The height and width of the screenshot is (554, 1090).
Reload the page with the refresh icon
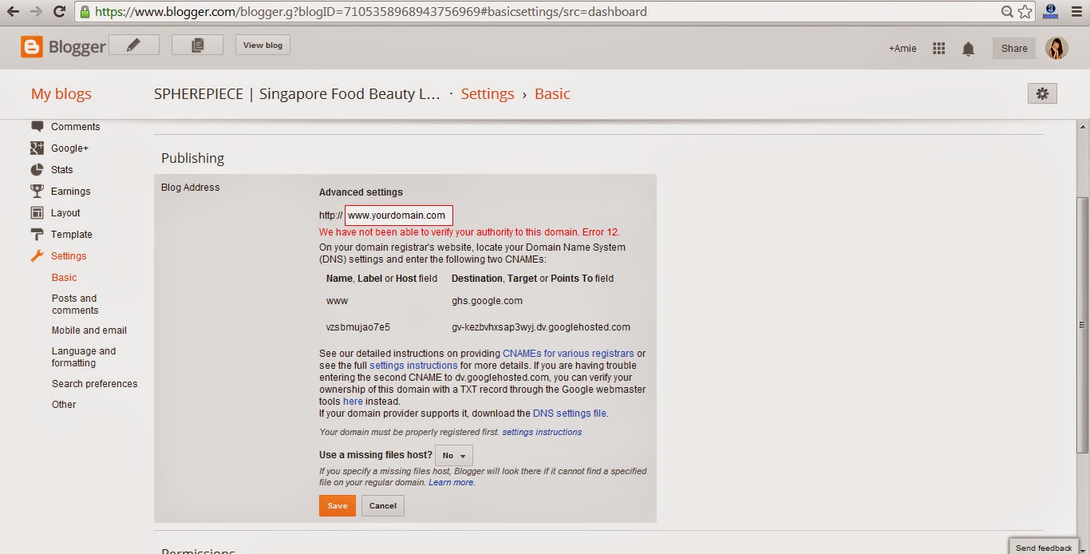(59, 12)
